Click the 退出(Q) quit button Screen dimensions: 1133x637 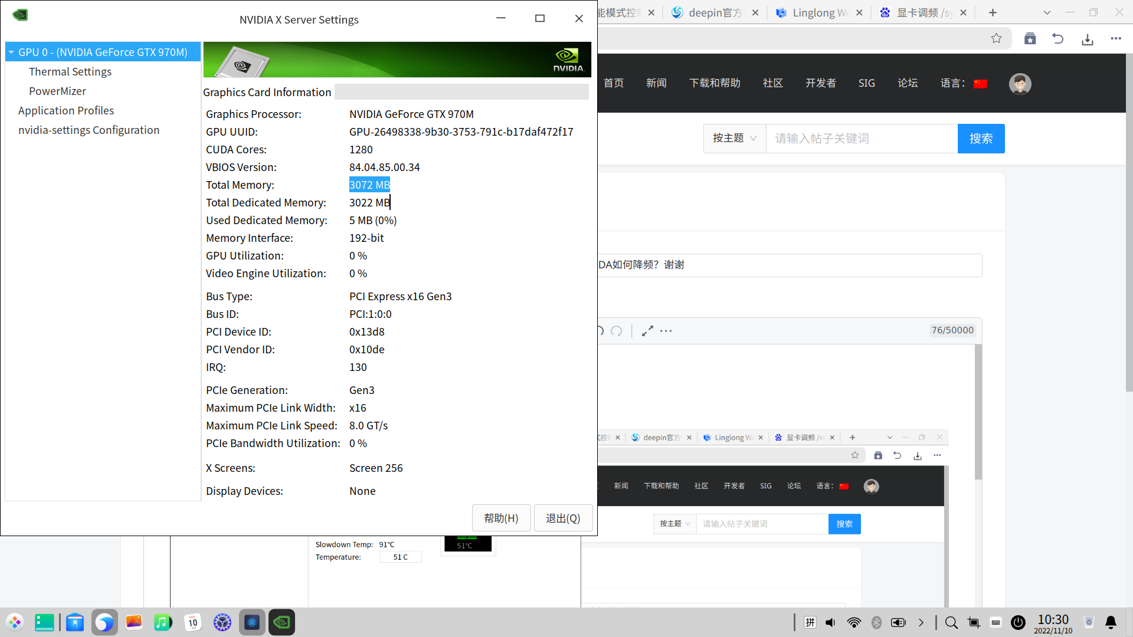563,518
